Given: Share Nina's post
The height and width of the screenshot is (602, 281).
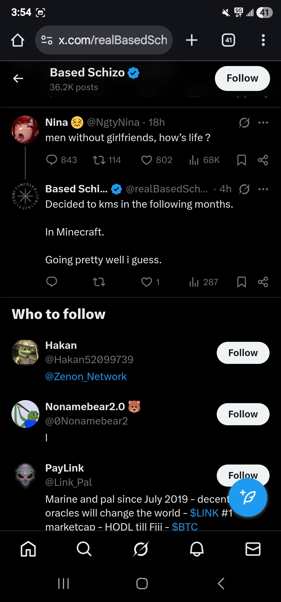Looking at the screenshot, I should pos(263,160).
